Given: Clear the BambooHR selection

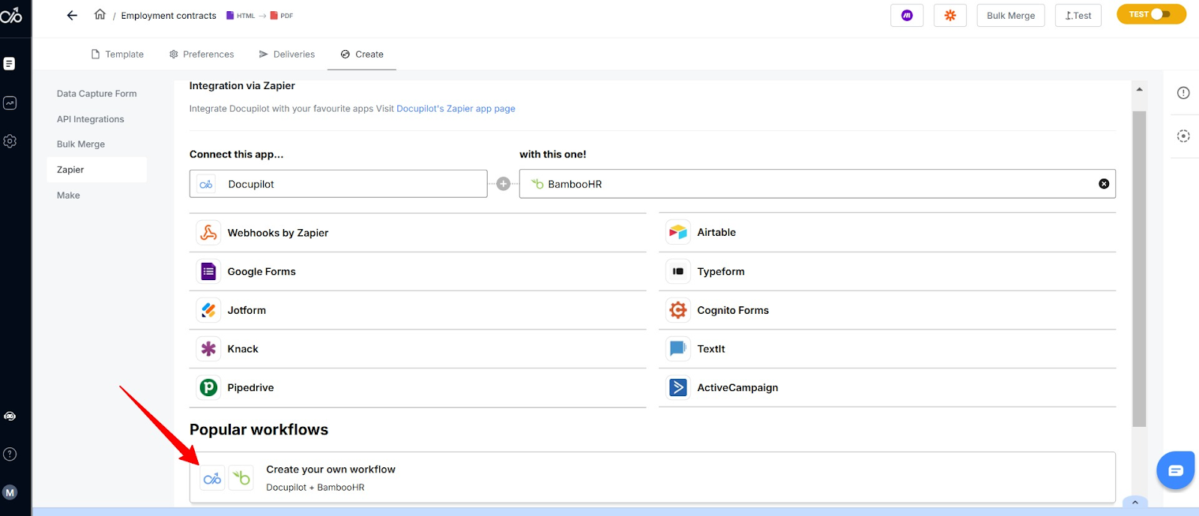Looking at the screenshot, I should pyautogui.click(x=1104, y=183).
